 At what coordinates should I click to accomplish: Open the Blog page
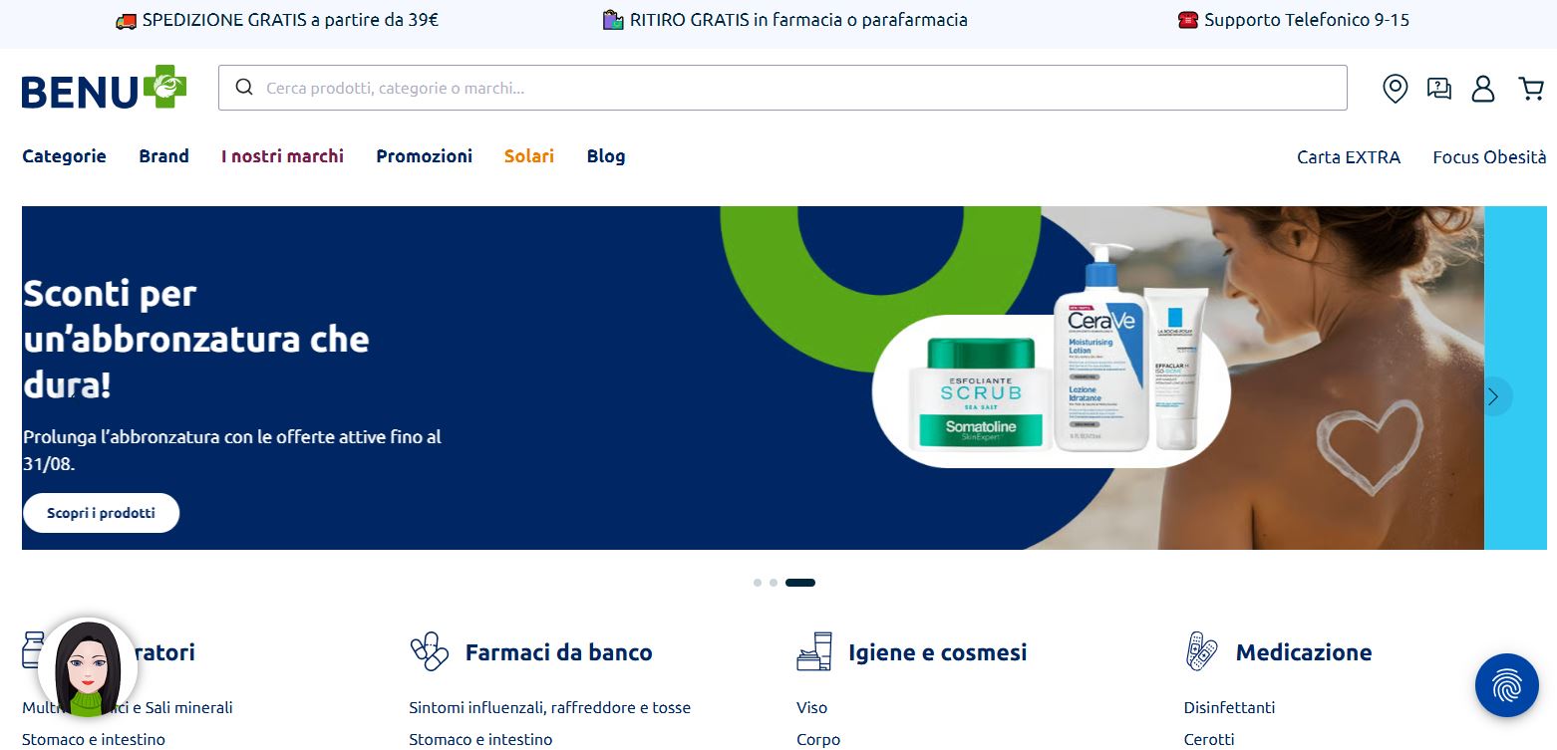click(x=606, y=156)
